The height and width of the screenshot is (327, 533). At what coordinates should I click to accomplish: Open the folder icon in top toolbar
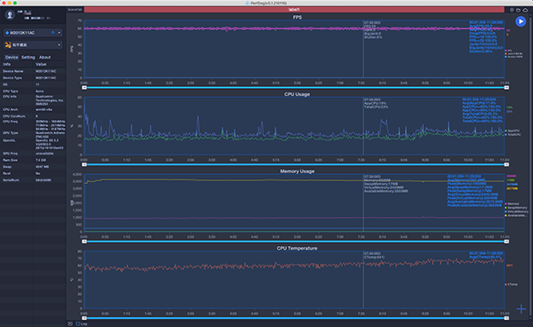[519, 10]
